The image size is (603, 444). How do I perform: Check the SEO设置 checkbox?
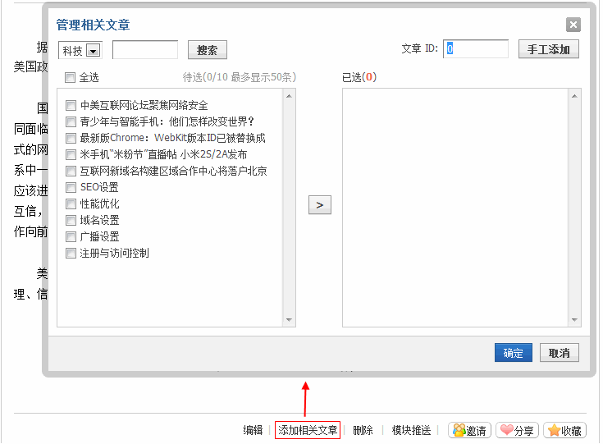point(71,187)
